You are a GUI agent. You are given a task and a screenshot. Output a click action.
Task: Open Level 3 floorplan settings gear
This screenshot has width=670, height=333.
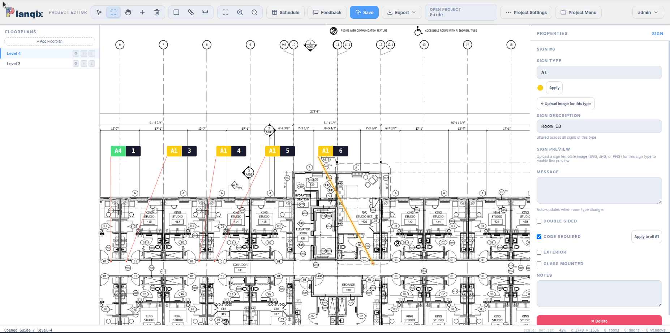(76, 64)
